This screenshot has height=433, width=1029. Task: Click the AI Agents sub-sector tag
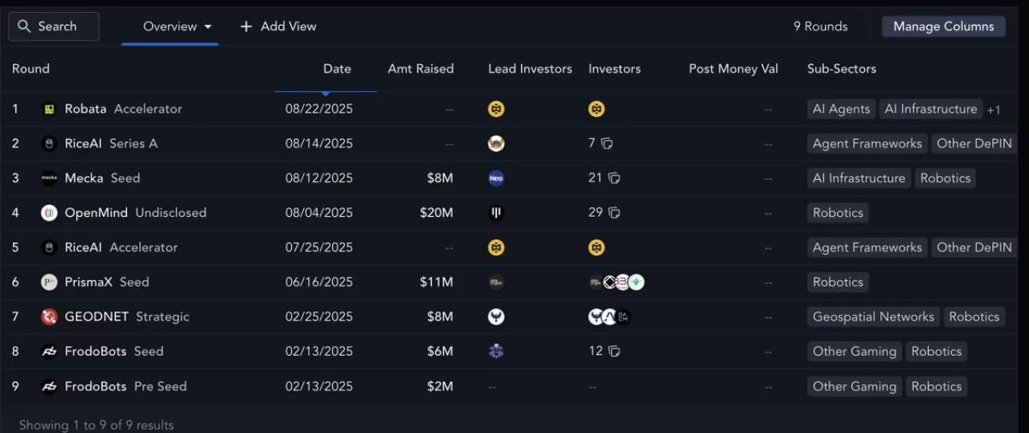coord(841,109)
